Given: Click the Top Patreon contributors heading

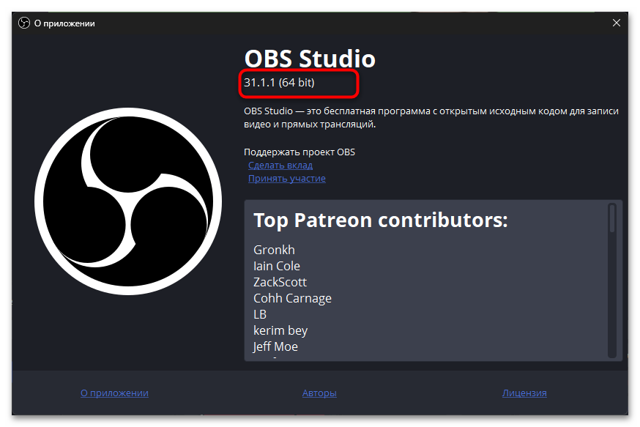Looking at the screenshot, I should pos(380,220).
